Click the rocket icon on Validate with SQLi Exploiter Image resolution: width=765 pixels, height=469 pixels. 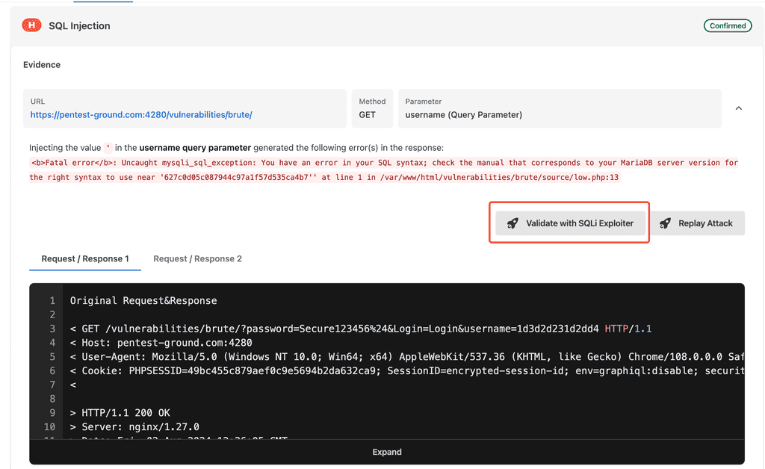coord(512,223)
